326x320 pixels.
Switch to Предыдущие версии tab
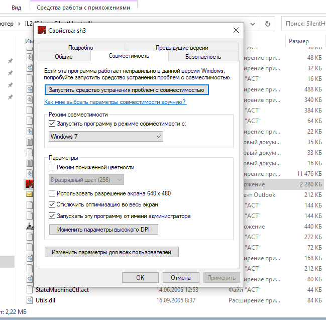coord(182,48)
